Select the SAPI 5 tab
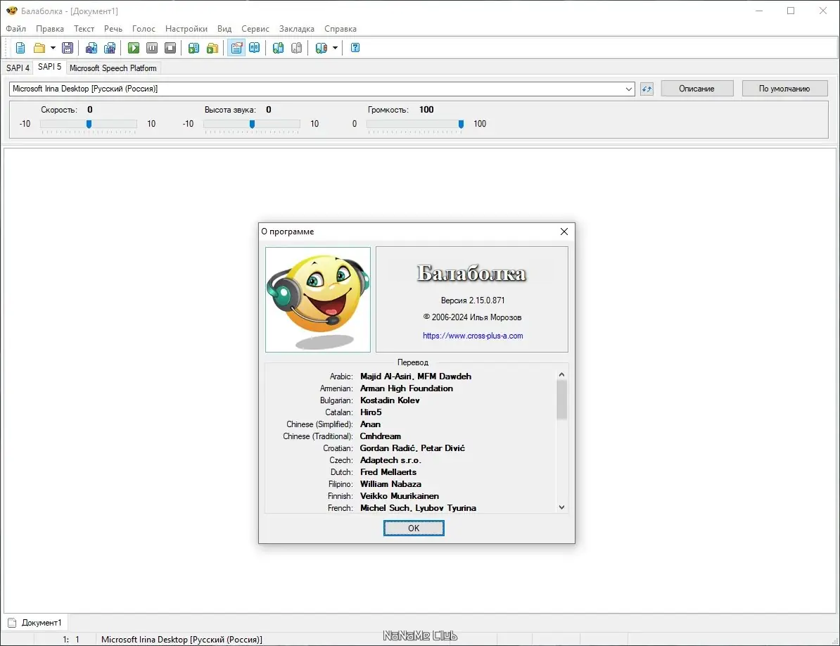 [49, 67]
